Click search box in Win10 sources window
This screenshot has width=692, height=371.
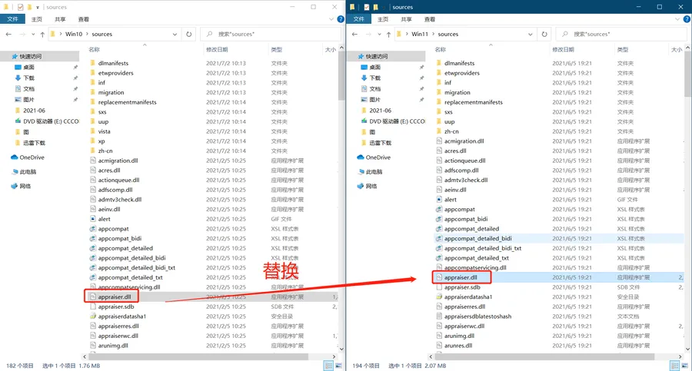point(270,34)
